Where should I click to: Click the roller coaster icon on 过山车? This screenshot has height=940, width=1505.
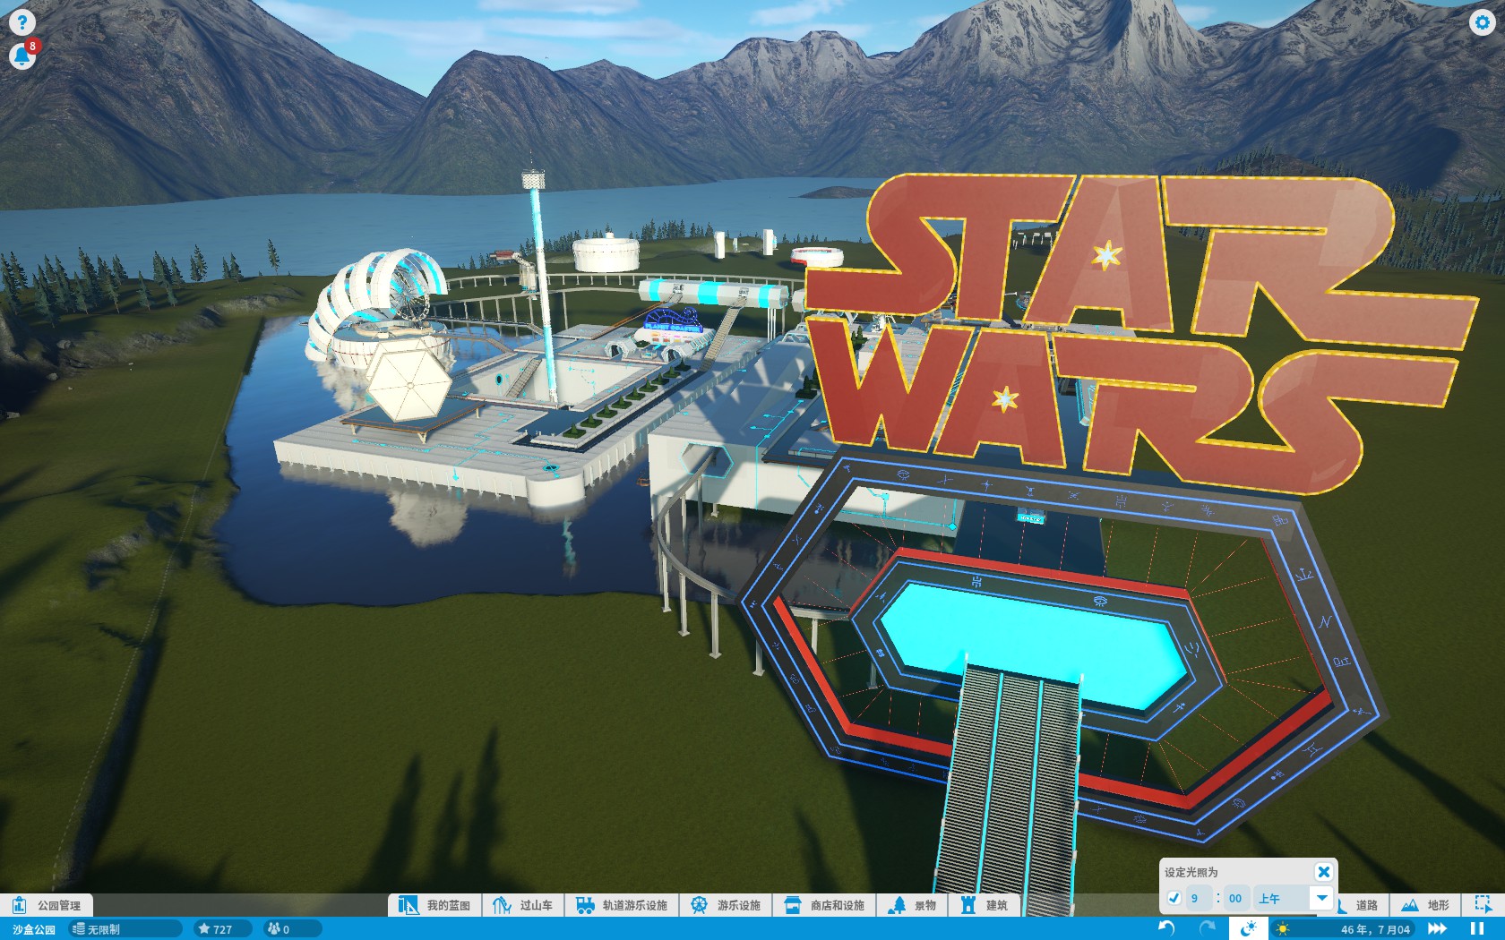click(502, 905)
